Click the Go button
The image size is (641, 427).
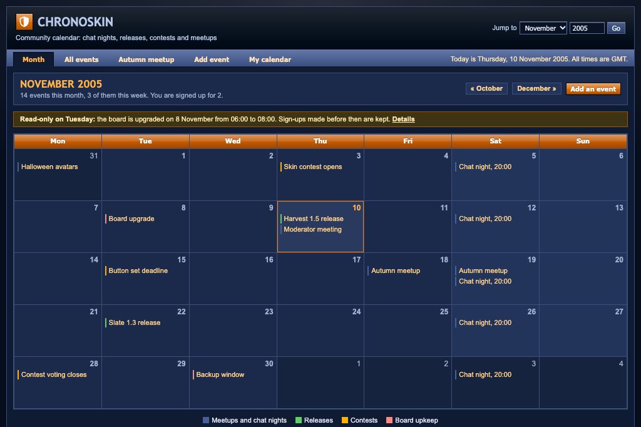616,28
